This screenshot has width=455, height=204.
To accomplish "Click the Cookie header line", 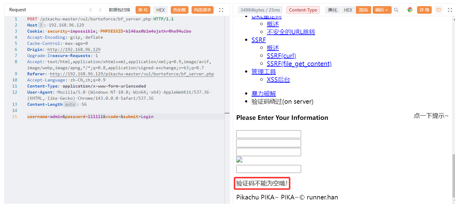I will tap(109, 31).
